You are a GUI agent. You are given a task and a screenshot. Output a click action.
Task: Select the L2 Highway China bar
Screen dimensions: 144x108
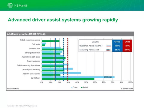(78, 77)
